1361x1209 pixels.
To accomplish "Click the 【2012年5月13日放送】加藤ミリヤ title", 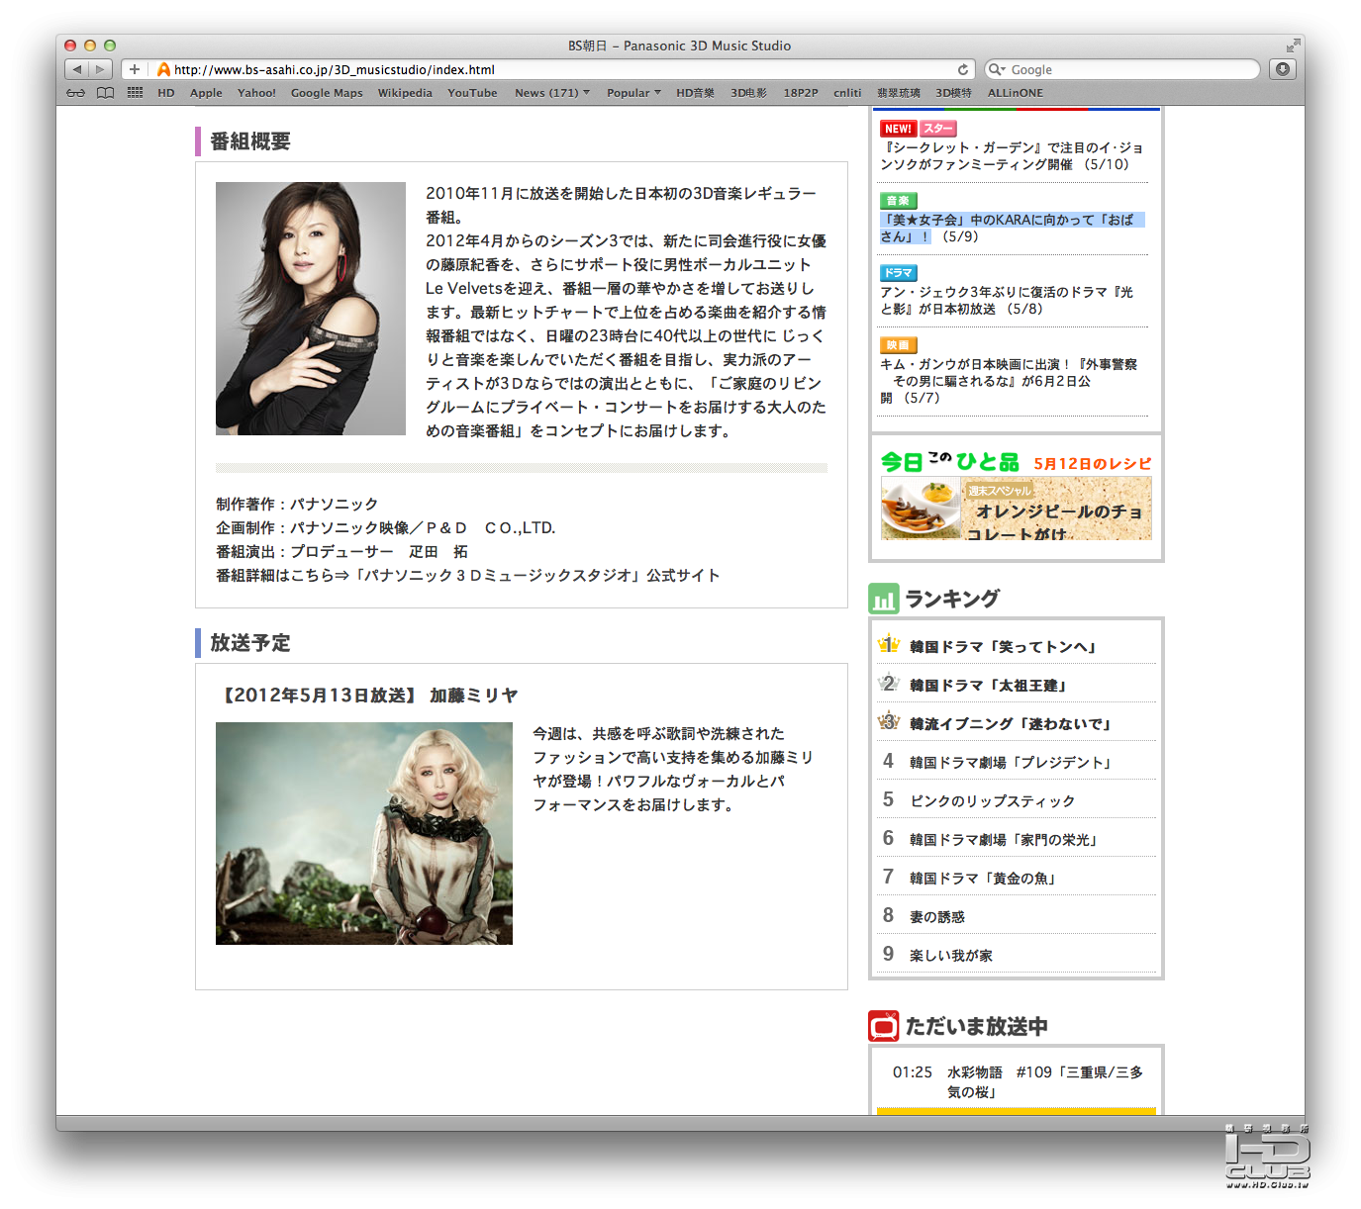I will 367,696.
